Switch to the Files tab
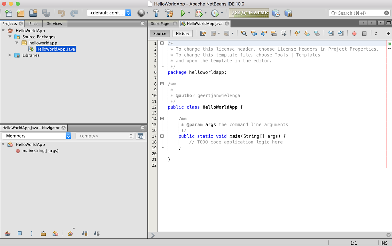This screenshot has height=246, width=392. (x=33, y=24)
